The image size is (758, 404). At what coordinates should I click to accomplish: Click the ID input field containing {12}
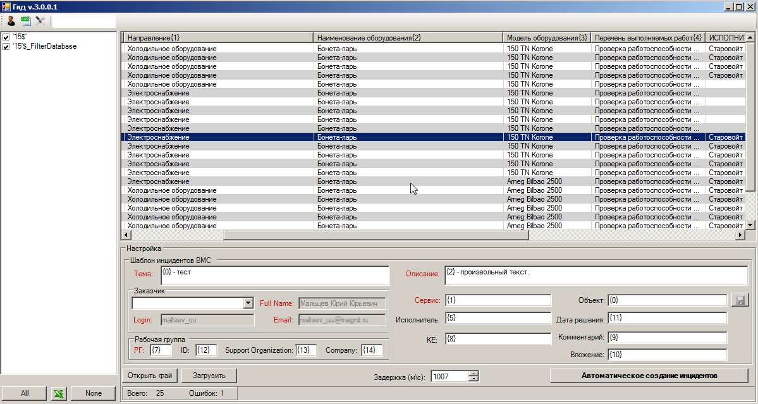click(x=207, y=350)
